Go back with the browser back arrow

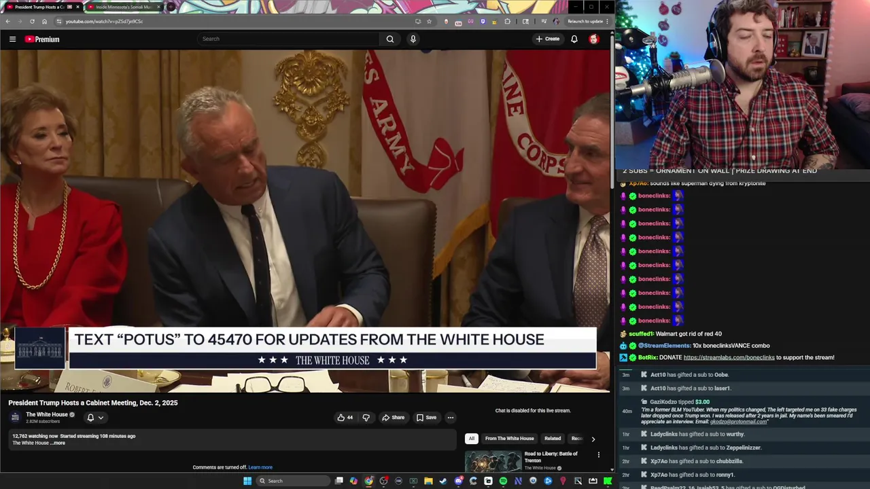(x=7, y=21)
